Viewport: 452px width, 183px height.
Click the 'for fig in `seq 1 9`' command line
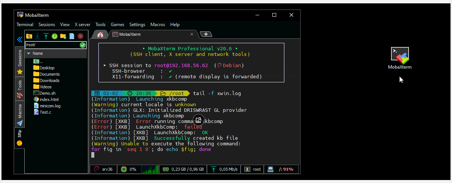click(x=151, y=149)
